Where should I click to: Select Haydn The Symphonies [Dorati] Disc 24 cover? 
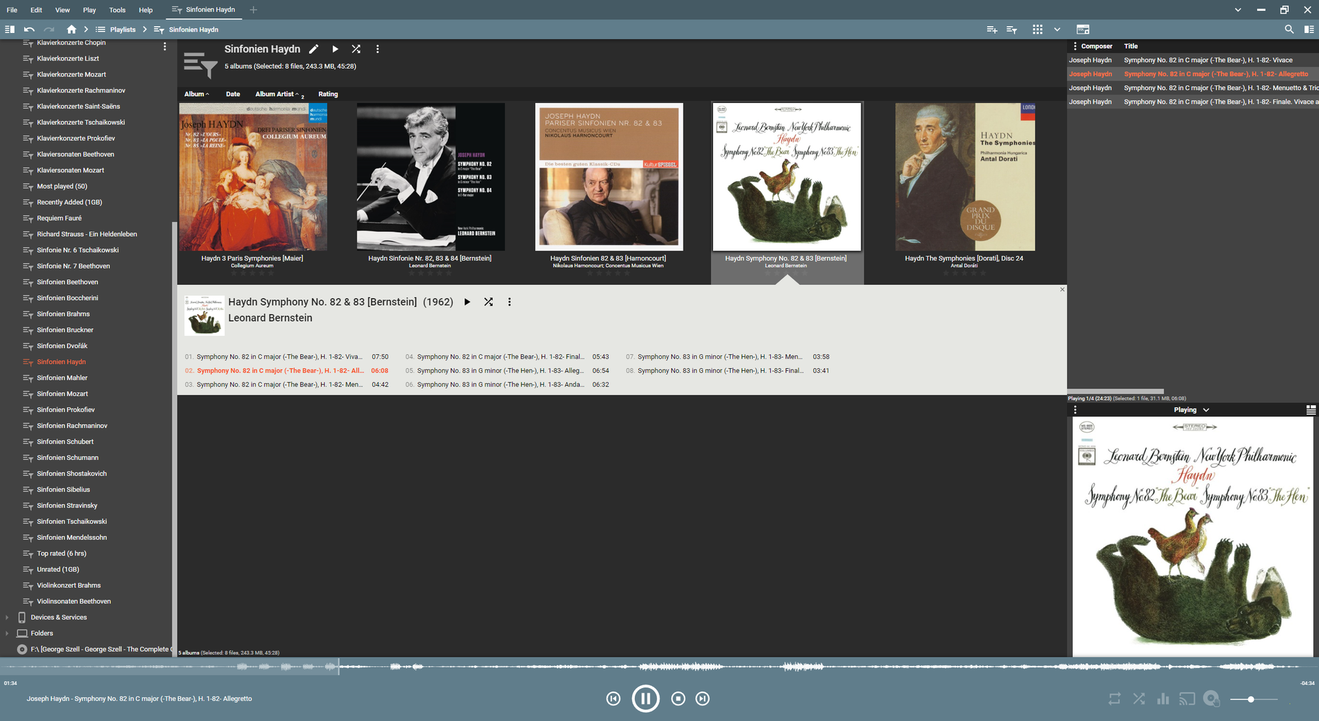965,177
